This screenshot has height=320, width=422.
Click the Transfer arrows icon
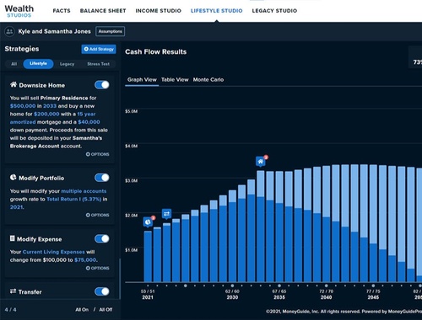coord(13,291)
